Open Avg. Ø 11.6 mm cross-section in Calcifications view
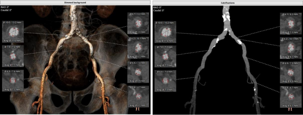Screen dimensions: 303x115 [x=166, y=32]
